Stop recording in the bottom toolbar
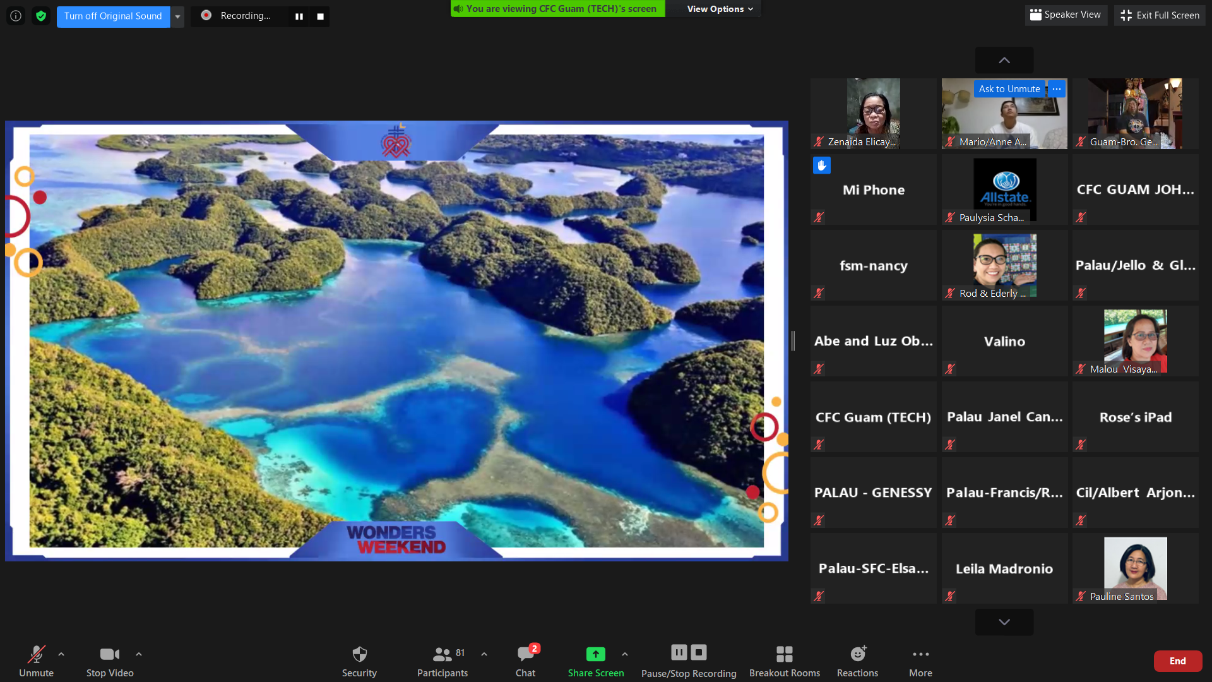 [699, 652]
